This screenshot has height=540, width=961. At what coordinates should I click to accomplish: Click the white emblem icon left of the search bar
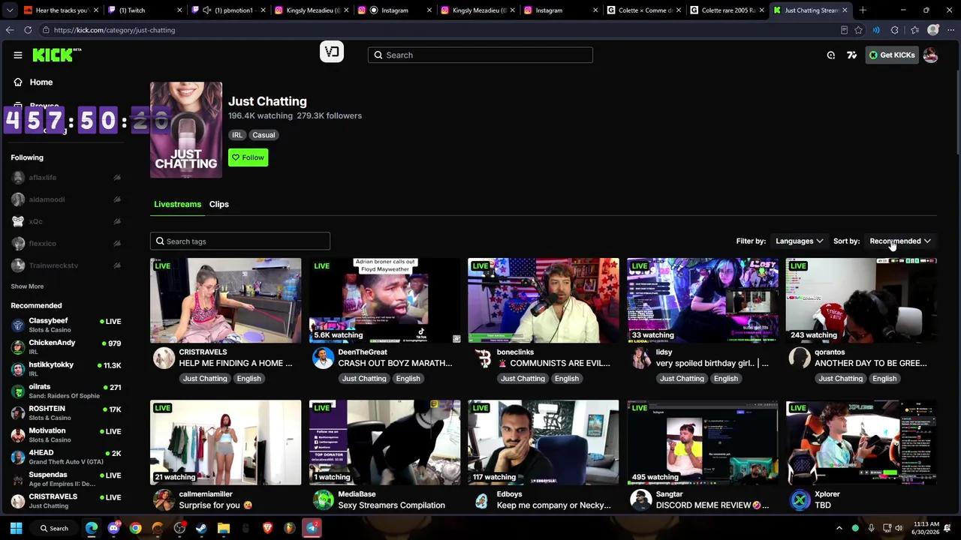coord(332,52)
